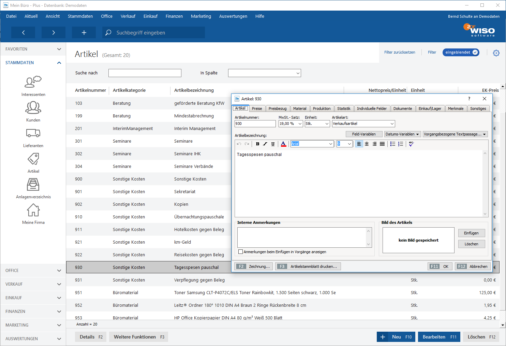506x346 pixels.
Task: Open the settings gear in Artikel list
Action: pyautogui.click(x=496, y=53)
